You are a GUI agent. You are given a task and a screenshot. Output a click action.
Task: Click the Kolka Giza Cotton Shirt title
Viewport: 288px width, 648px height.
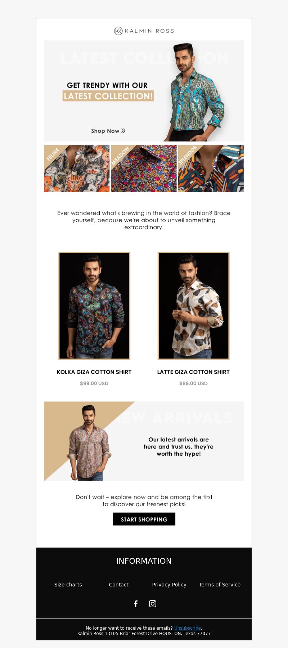94,372
